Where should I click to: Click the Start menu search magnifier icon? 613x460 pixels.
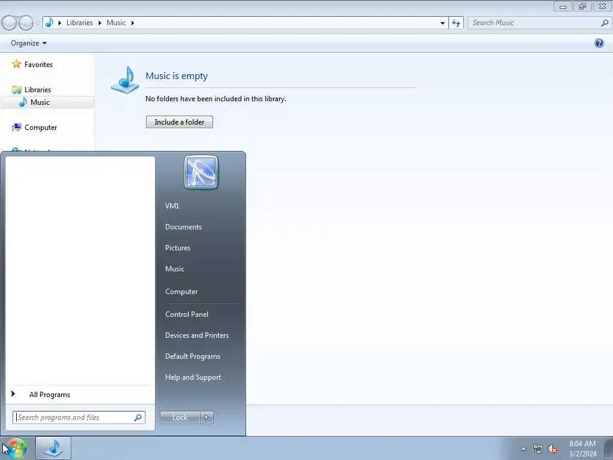(x=138, y=417)
